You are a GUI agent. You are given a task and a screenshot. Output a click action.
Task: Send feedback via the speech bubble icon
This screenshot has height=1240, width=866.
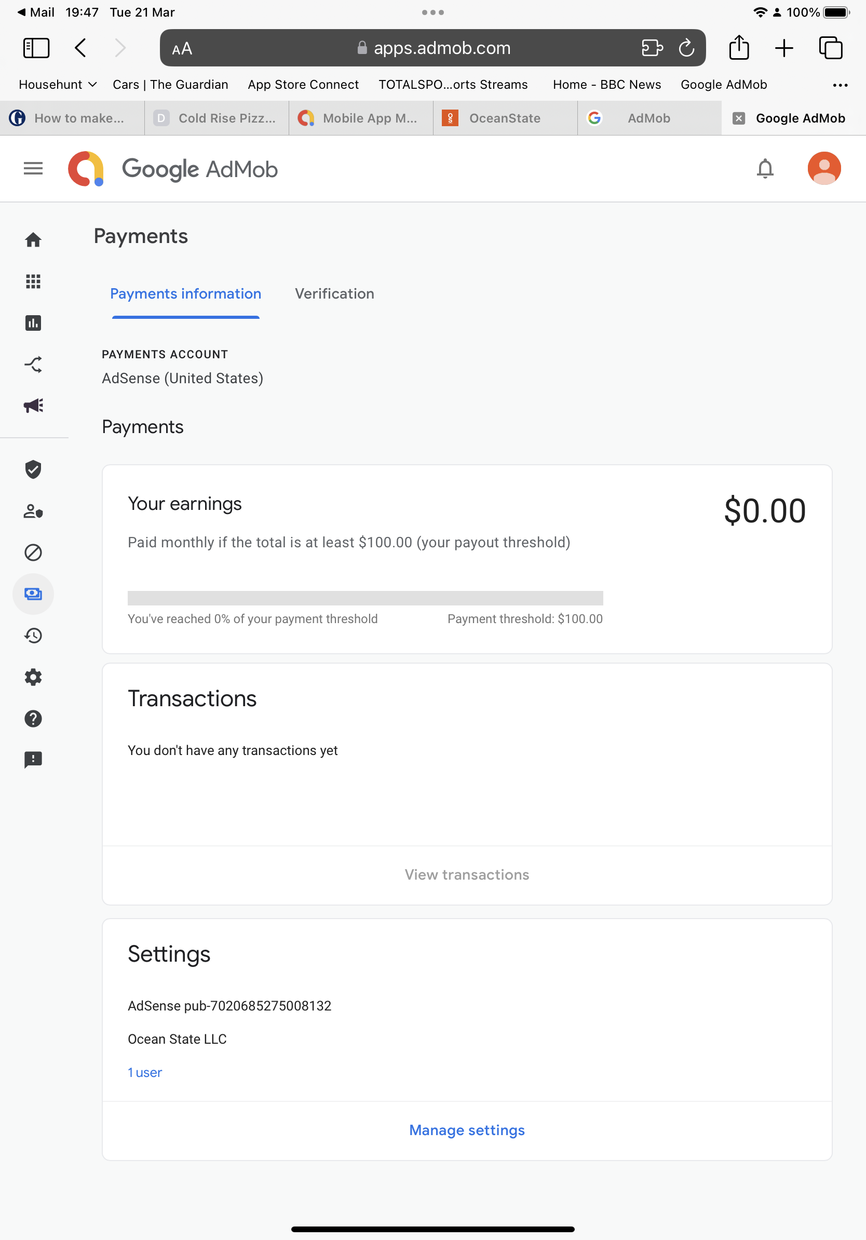[x=33, y=760]
